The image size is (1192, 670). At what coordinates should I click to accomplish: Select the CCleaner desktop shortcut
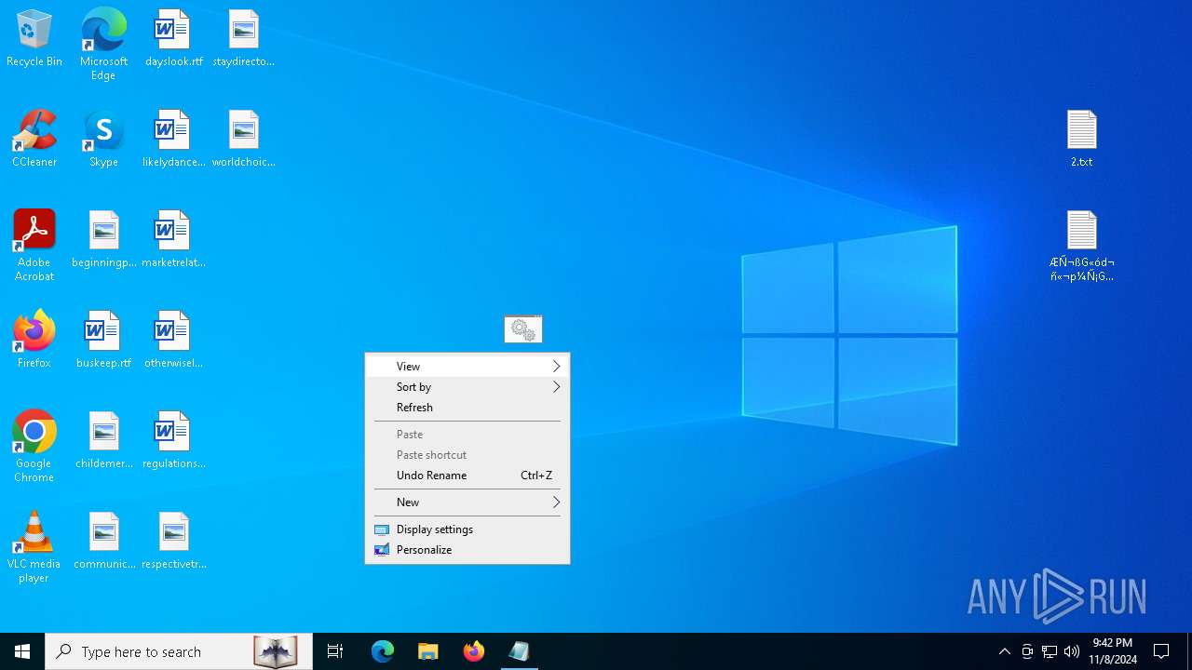[x=34, y=140]
